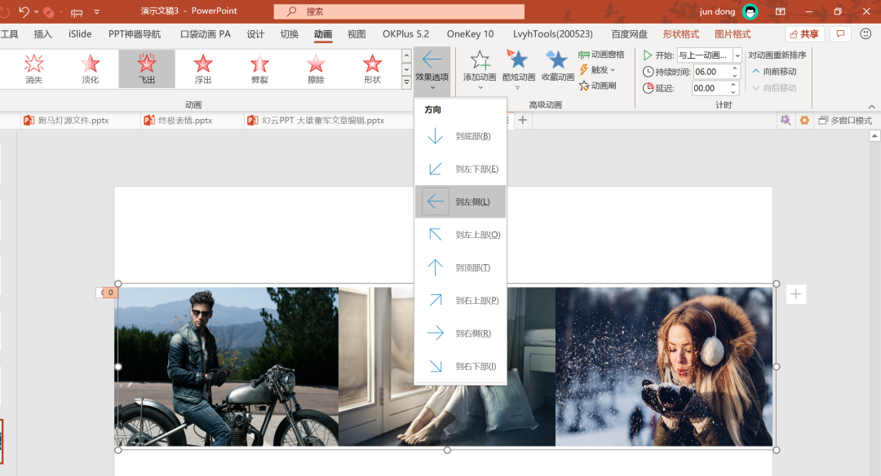Image resolution: width=881 pixels, height=476 pixels.
Task: Open 添加动画 add animation menu
Action: coord(480,71)
